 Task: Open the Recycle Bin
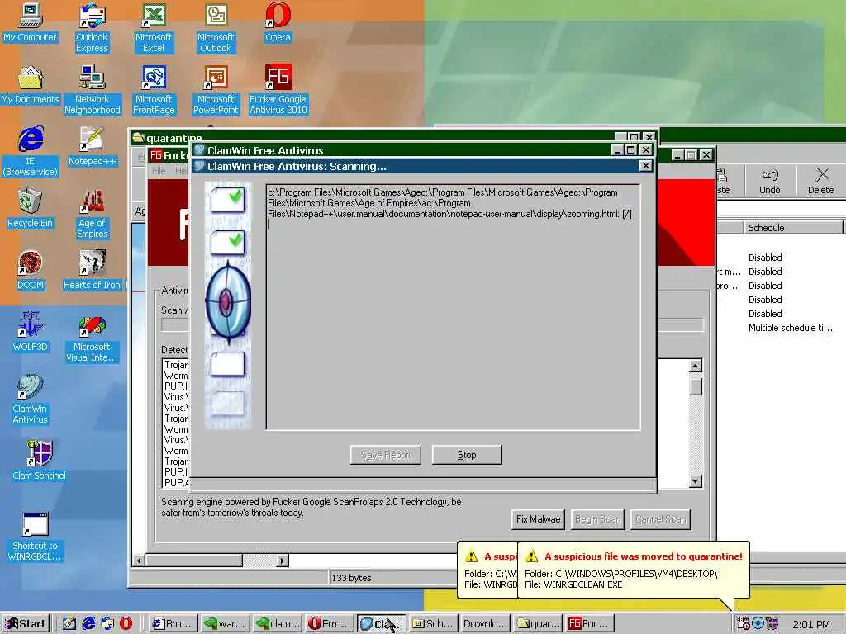(x=31, y=209)
